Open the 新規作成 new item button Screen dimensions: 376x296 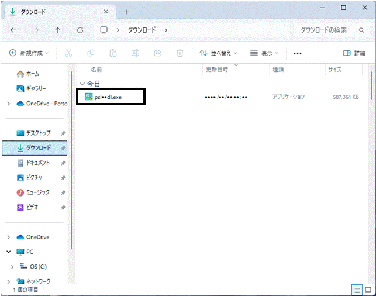pyautogui.click(x=29, y=53)
